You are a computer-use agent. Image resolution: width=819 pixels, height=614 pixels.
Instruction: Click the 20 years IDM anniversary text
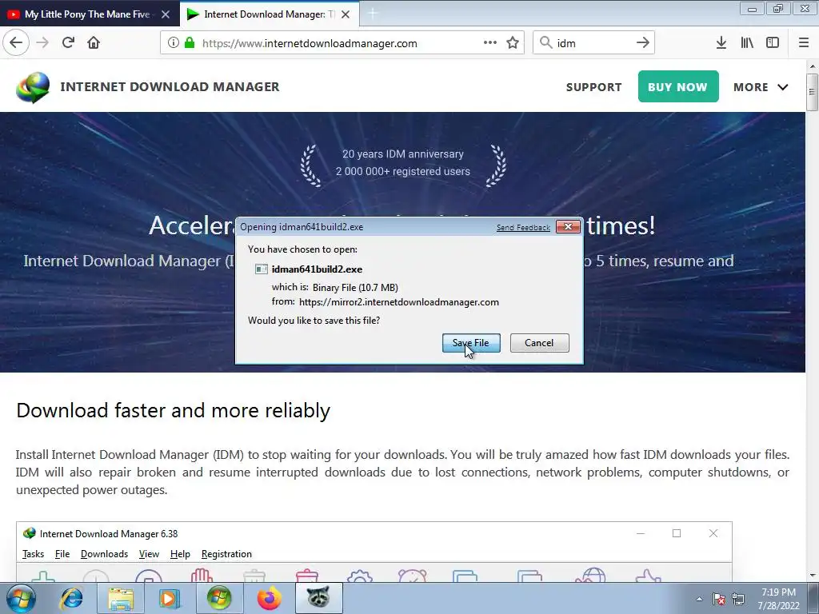(403, 154)
